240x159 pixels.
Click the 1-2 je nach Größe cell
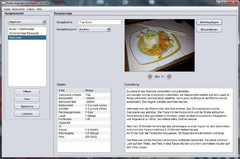click(x=97, y=105)
